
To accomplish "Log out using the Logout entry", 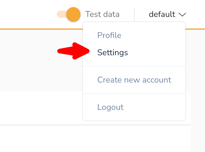I will (x=111, y=107).
